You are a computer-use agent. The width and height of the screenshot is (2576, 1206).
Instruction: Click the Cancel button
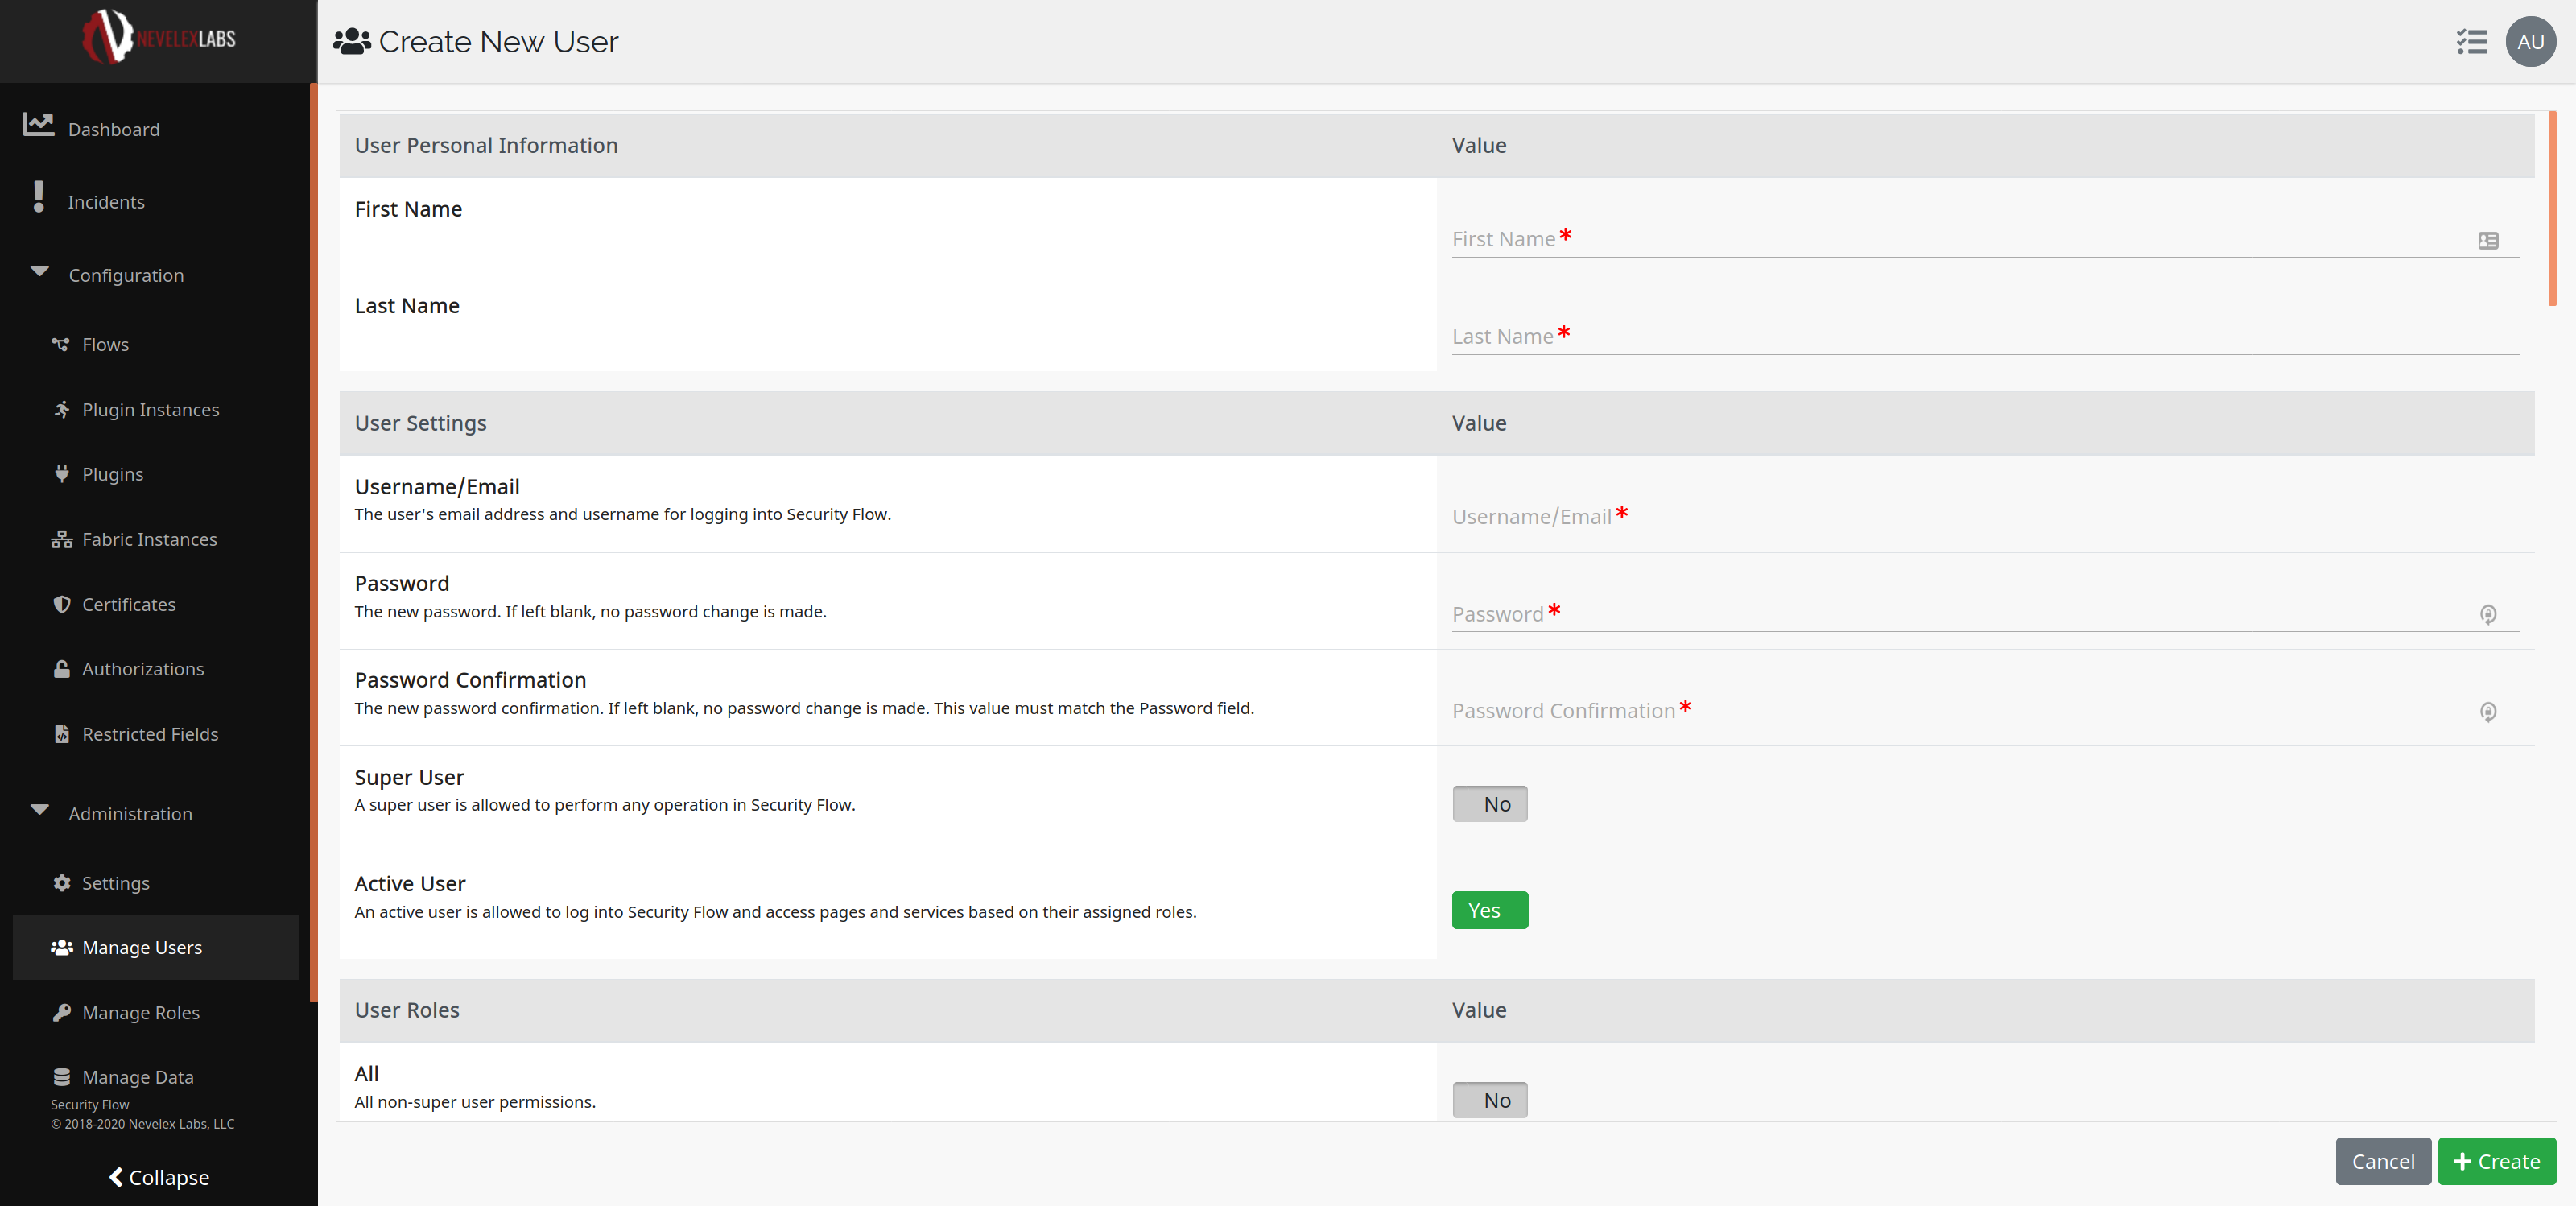pos(2382,1161)
